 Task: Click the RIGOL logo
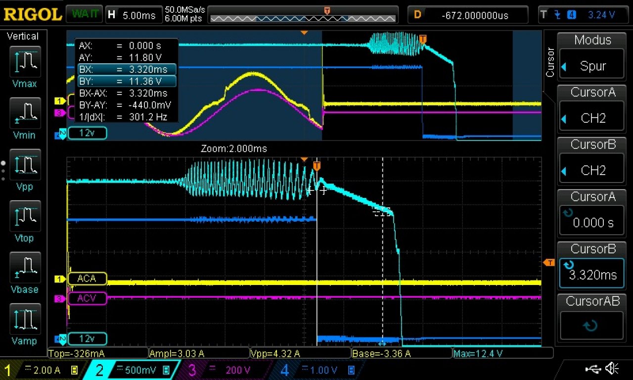pyautogui.click(x=32, y=14)
